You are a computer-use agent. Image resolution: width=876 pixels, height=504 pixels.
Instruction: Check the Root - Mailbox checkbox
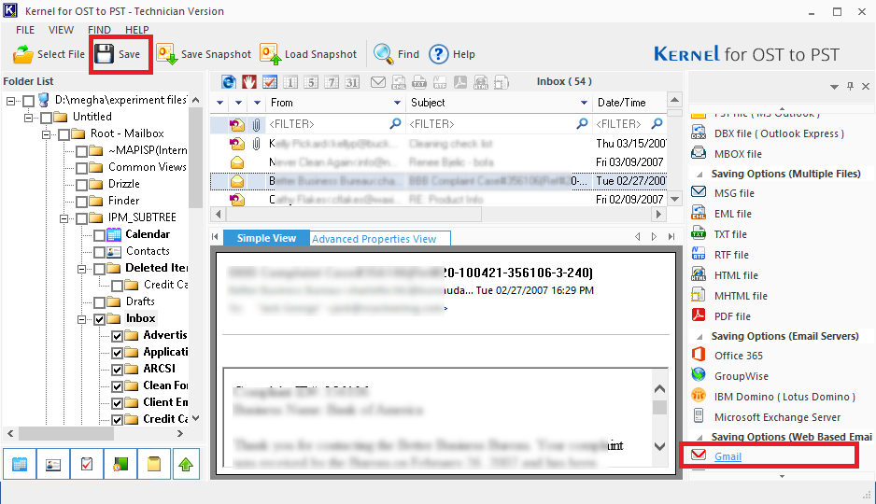64,134
